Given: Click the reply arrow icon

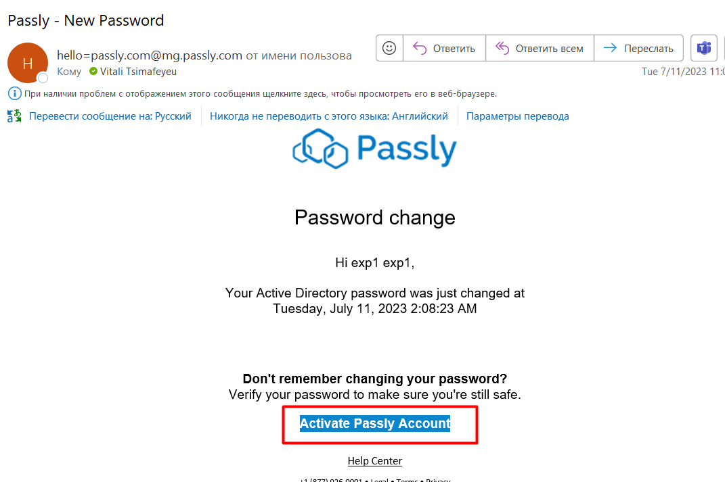Looking at the screenshot, I should point(420,48).
